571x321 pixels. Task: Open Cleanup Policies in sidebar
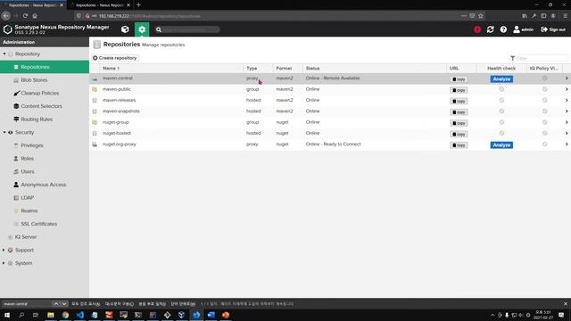tap(39, 93)
